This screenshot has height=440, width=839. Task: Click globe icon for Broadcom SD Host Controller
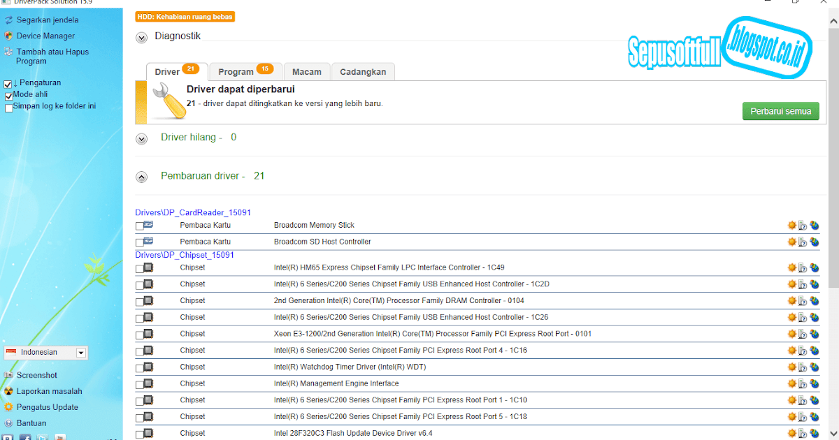815,242
